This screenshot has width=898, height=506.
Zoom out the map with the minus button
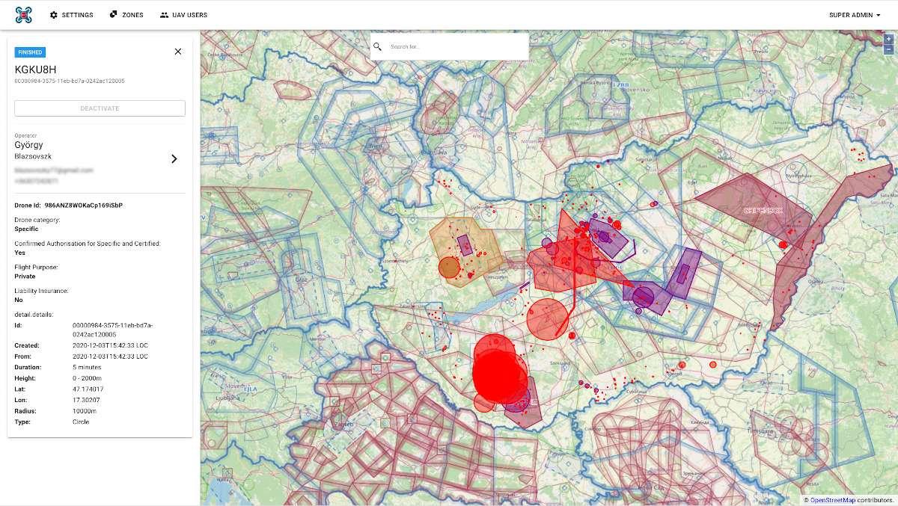point(888,49)
